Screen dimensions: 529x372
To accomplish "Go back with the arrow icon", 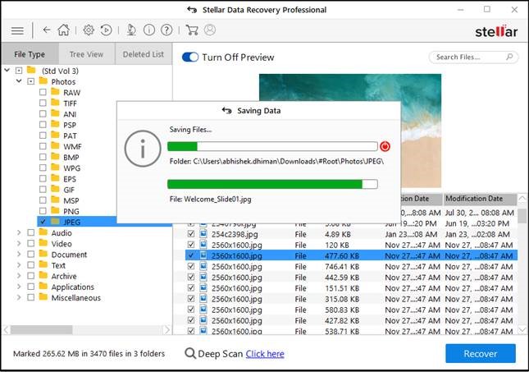I will [x=47, y=30].
